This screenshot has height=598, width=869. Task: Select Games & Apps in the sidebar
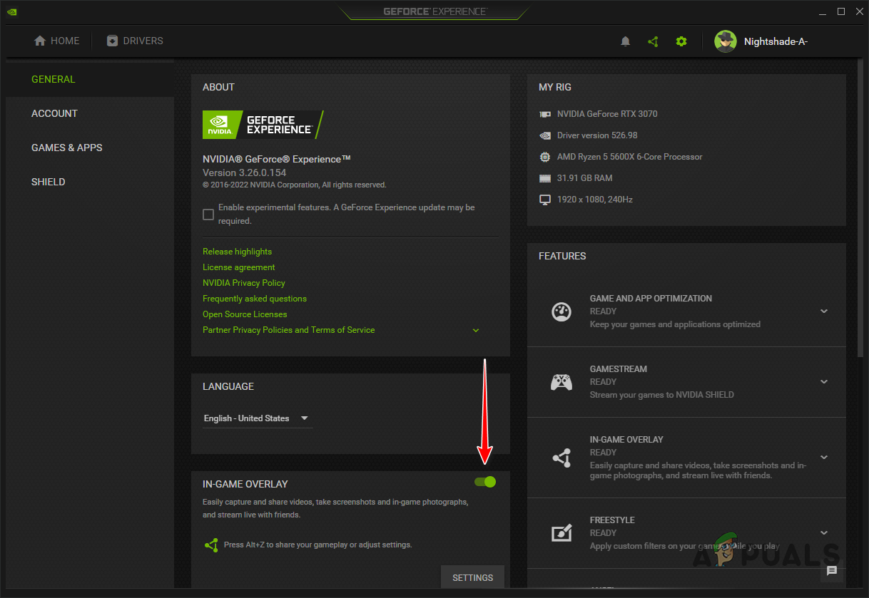click(67, 148)
